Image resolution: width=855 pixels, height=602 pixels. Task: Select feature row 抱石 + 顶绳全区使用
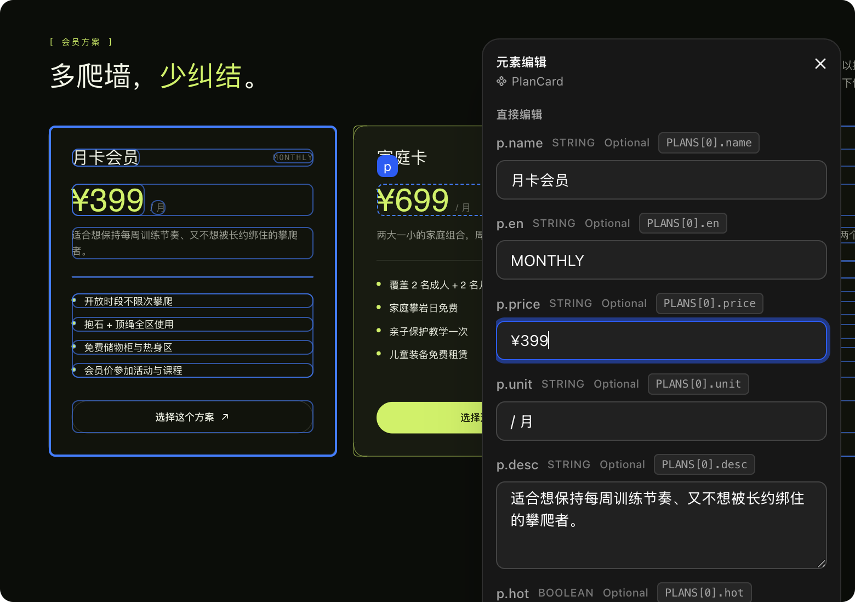point(192,324)
